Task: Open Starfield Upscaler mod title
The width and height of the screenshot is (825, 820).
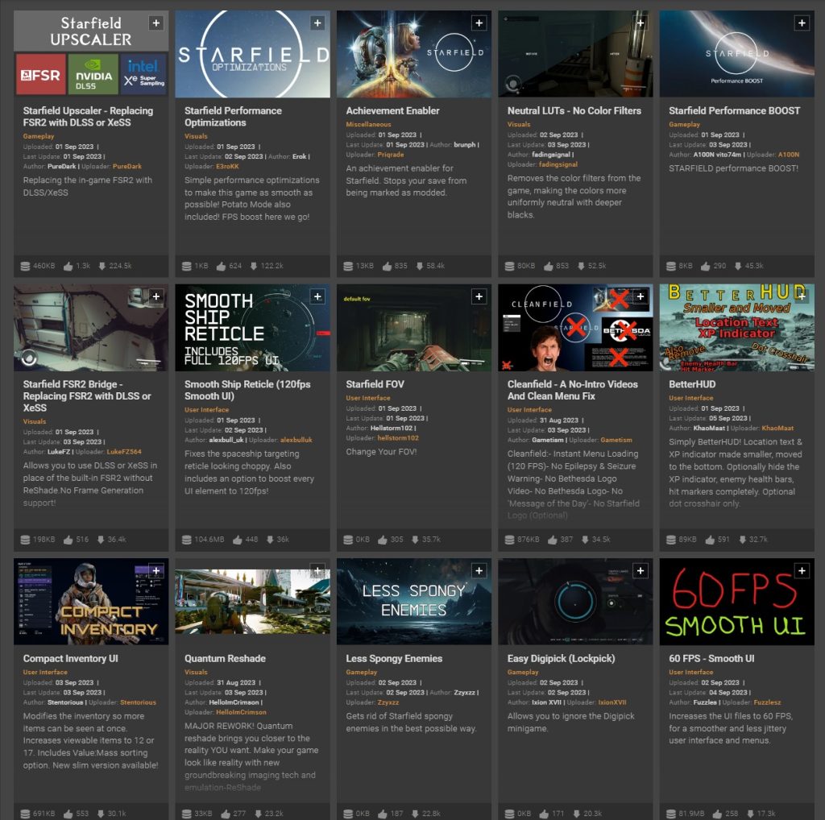Action: coord(88,117)
